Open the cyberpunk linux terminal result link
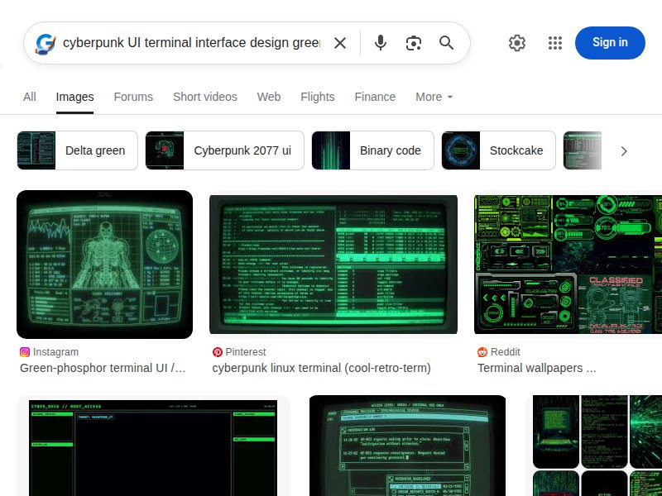Viewport: 662px width, 496px height. [322, 368]
